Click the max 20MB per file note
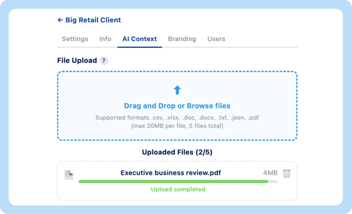The width and height of the screenshot is (352, 214). [177, 126]
